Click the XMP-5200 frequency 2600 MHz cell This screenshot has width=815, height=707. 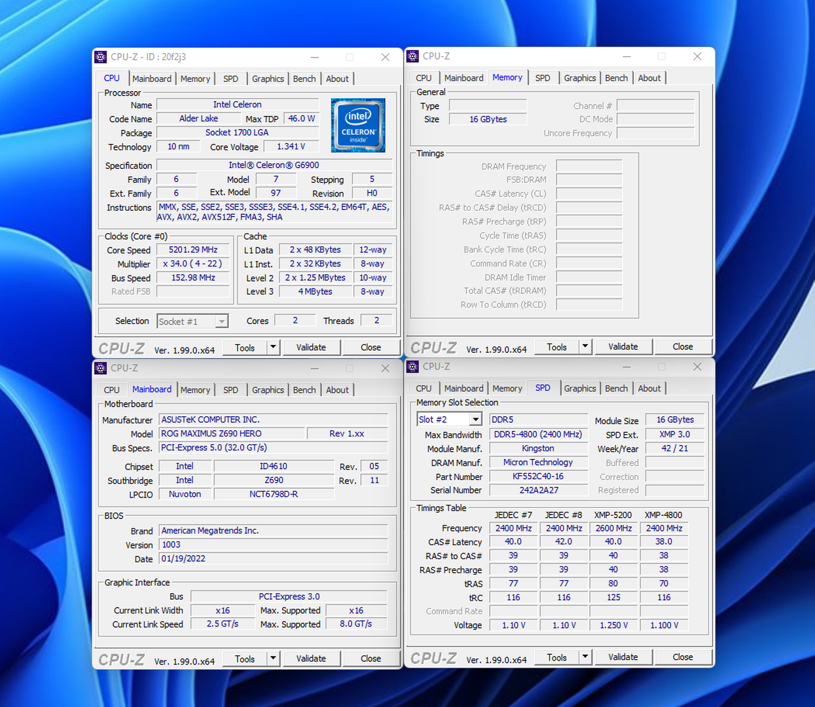[x=613, y=528]
